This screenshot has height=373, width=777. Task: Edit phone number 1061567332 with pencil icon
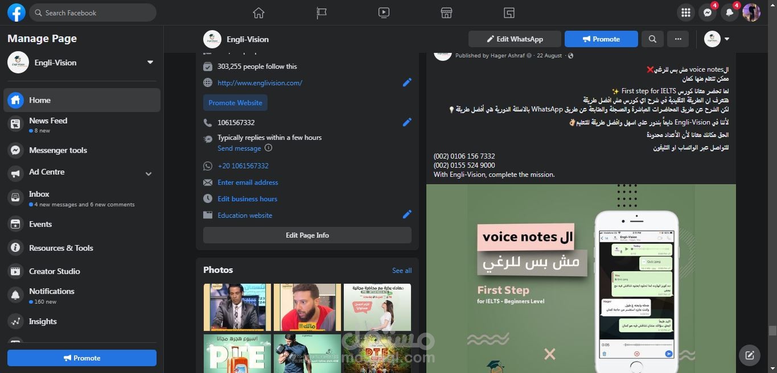coord(407,122)
